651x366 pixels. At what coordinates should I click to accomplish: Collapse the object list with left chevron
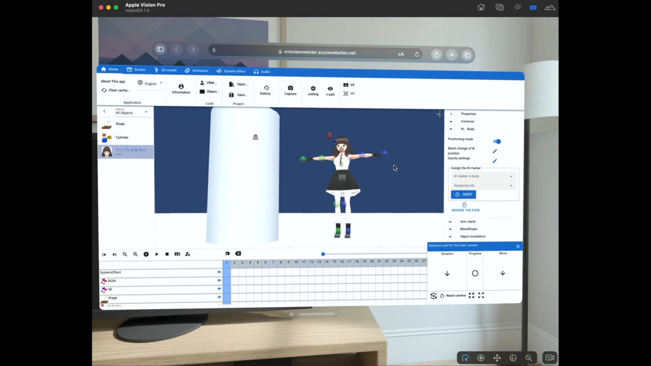pos(104,111)
